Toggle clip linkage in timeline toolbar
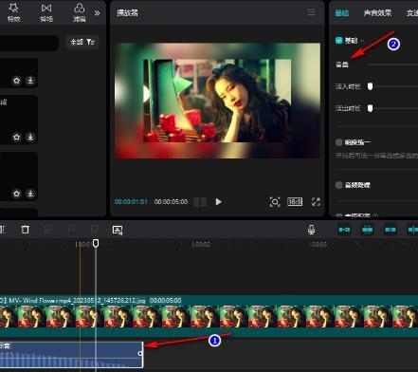Image resolution: width=418 pixels, height=372 pixels. pyautogui.click(x=391, y=230)
